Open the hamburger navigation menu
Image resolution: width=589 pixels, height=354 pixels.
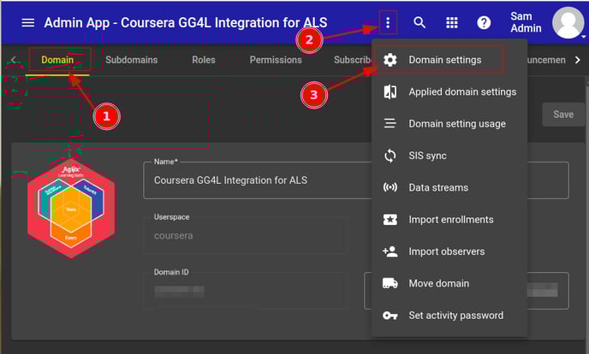(27, 23)
